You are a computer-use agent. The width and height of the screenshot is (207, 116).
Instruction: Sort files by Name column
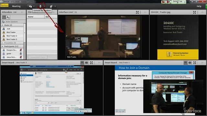(36, 17)
